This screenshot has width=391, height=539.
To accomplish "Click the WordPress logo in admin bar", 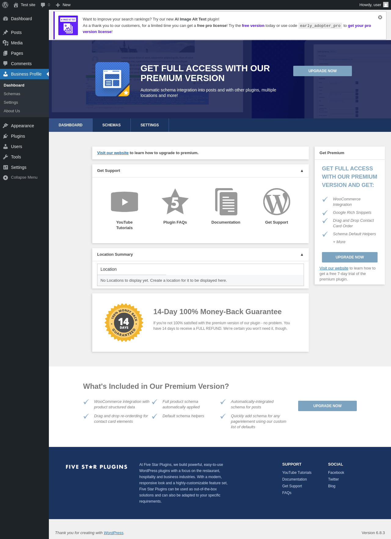I will pyautogui.click(x=5, y=5).
